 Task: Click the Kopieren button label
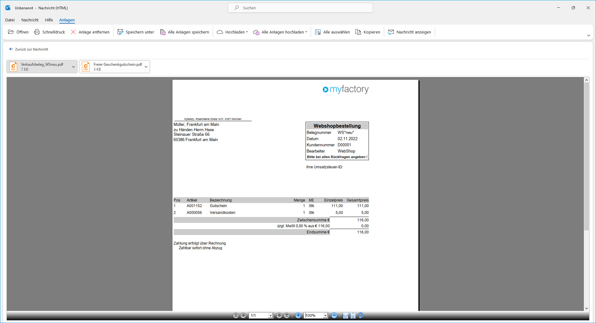coord(372,32)
